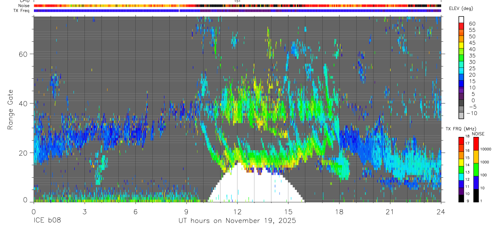Click the '55' label on the ELEV legend
The width and height of the screenshot is (496, 229).
472,30
